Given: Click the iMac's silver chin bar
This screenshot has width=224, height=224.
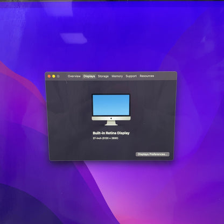Looking at the screenshot, I should click(111, 118).
